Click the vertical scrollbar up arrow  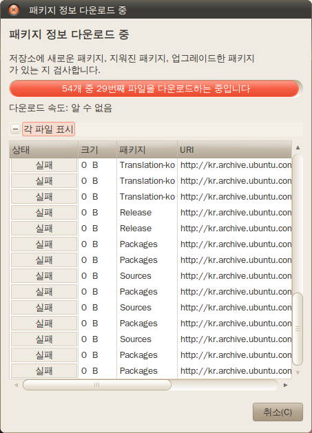click(298, 147)
